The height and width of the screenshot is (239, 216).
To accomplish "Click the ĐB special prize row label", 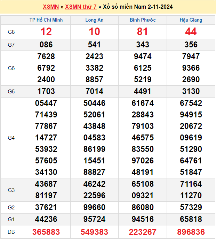I will coord(11,232).
